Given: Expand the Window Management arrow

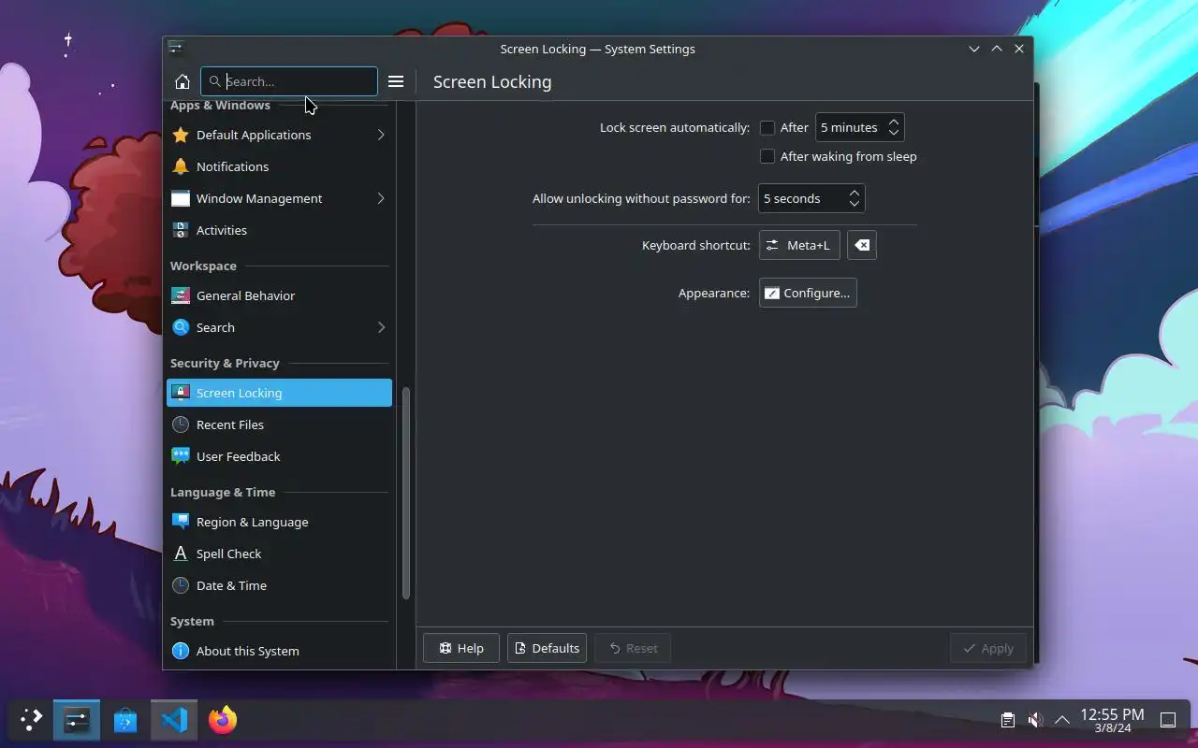Looking at the screenshot, I should [x=381, y=198].
